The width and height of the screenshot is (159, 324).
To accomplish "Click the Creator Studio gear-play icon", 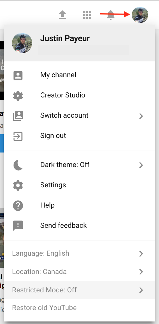I will pyautogui.click(x=18, y=96).
